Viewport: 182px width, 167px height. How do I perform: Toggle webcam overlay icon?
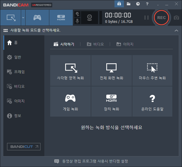(90, 18)
